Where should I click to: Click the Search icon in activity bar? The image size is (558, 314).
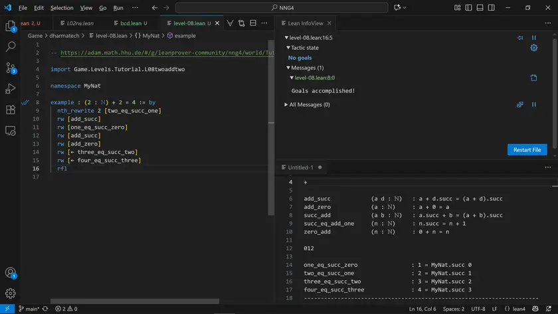click(10, 46)
